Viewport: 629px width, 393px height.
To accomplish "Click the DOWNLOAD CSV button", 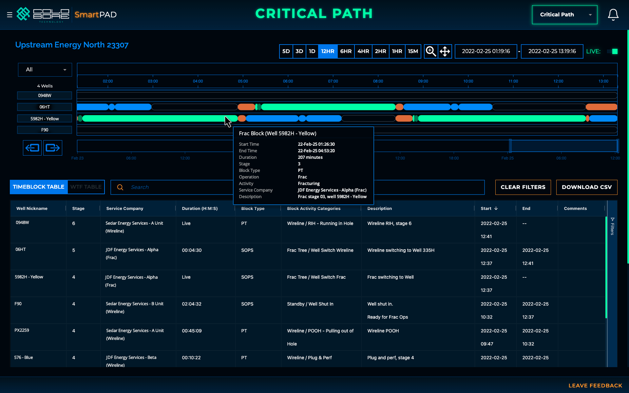I will pyautogui.click(x=586, y=187).
